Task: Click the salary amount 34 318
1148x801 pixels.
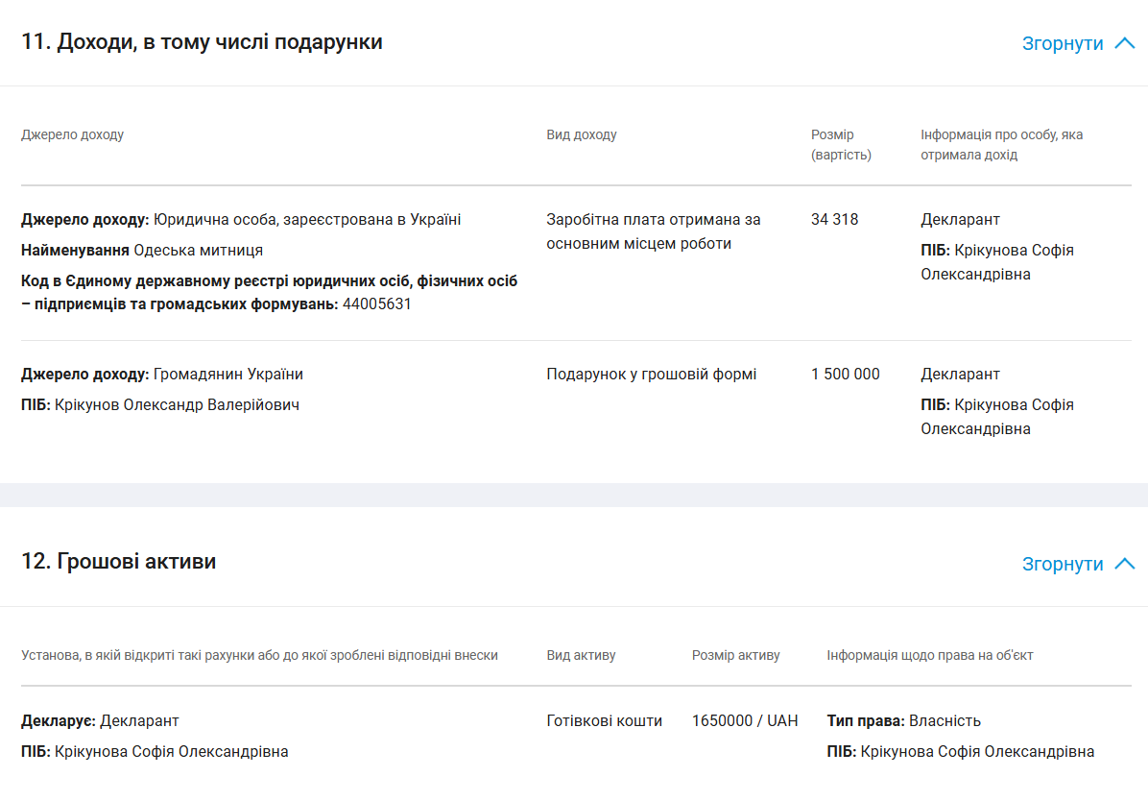Action: pyautogui.click(x=835, y=220)
